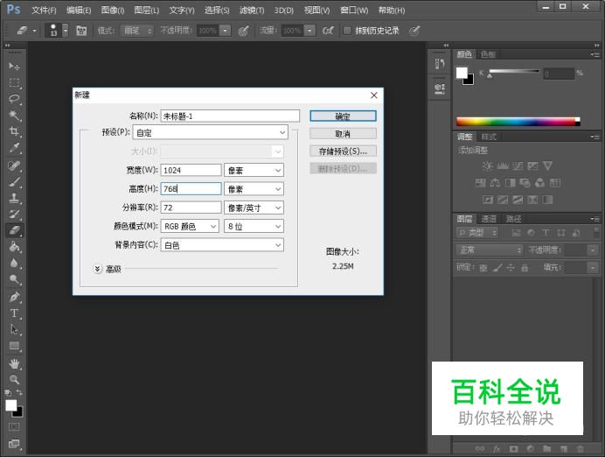Screen dimensions: 605x457
Task: Select the Brush tool
Action: coord(14,182)
